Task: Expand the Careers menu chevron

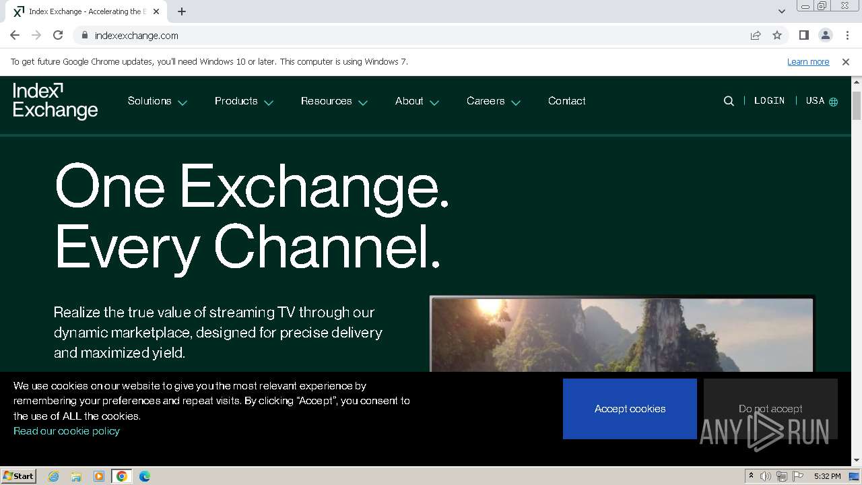Action: [x=516, y=103]
